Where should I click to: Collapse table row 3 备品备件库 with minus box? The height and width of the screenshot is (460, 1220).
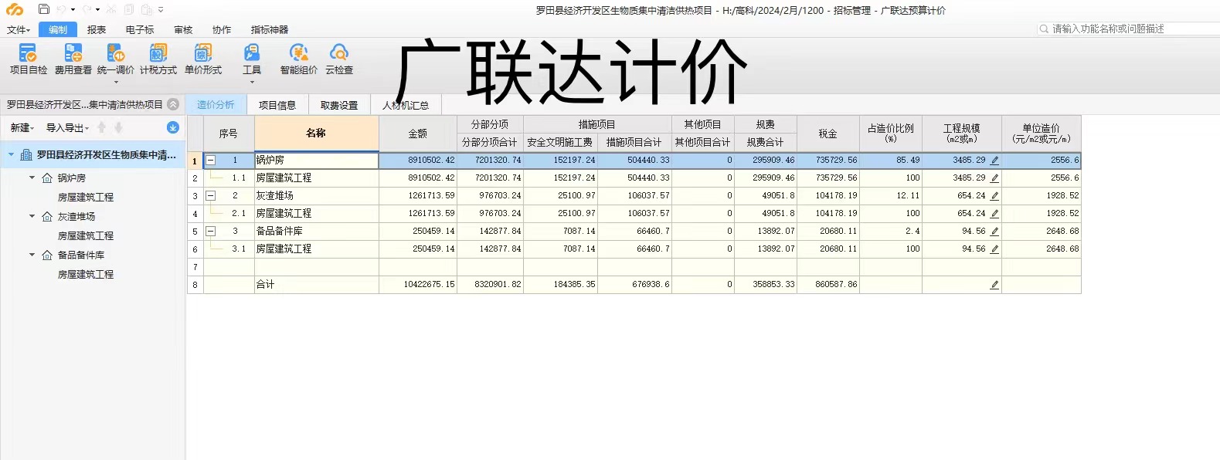(210, 232)
